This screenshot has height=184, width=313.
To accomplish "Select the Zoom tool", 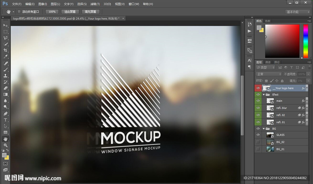I will [6, 145].
